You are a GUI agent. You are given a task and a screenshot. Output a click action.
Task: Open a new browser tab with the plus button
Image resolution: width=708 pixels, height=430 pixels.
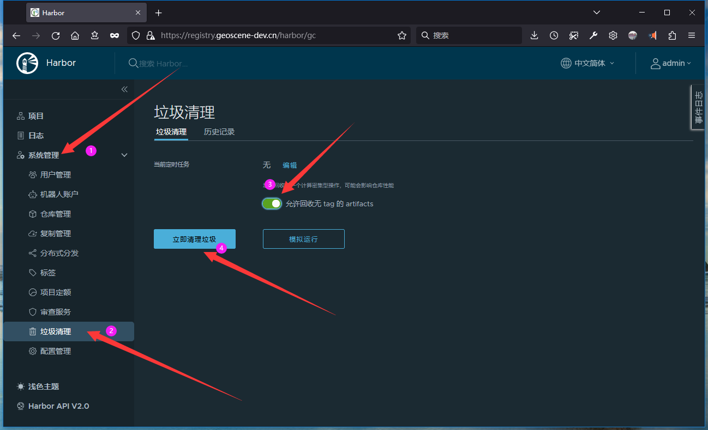point(158,13)
